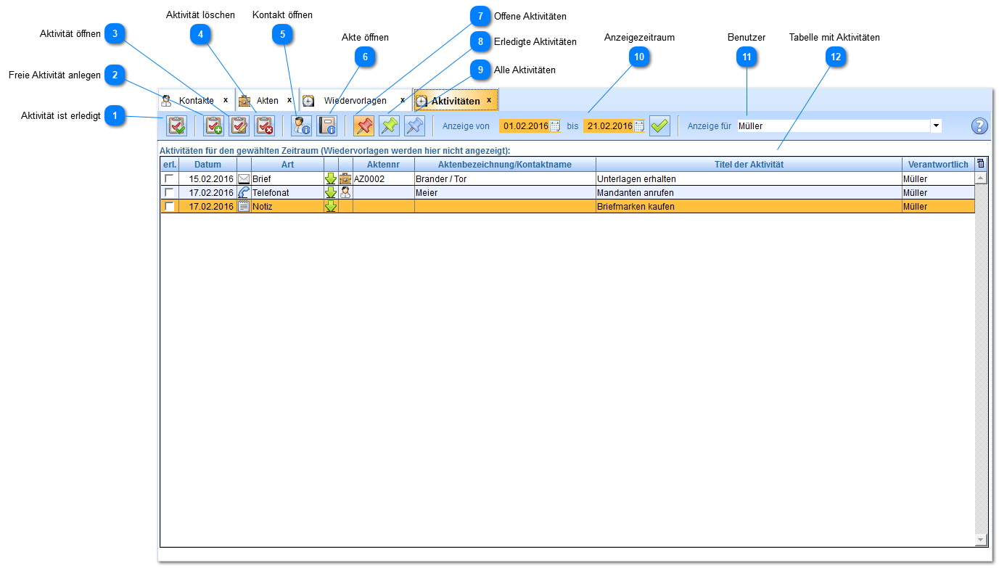Select the Aktivitäten tab
The width and height of the screenshot is (999, 568).
pyautogui.click(x=456, y=101)
